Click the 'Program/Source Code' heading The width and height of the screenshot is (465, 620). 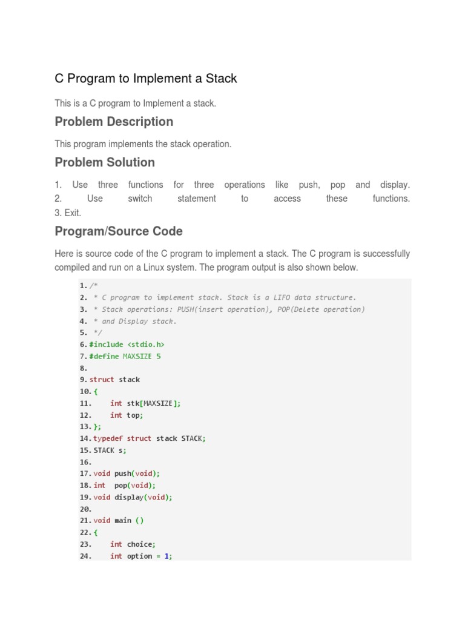(x=119, y=231)
